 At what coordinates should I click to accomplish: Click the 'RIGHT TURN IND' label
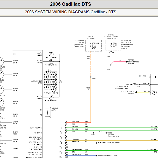(x=51, y=65)
